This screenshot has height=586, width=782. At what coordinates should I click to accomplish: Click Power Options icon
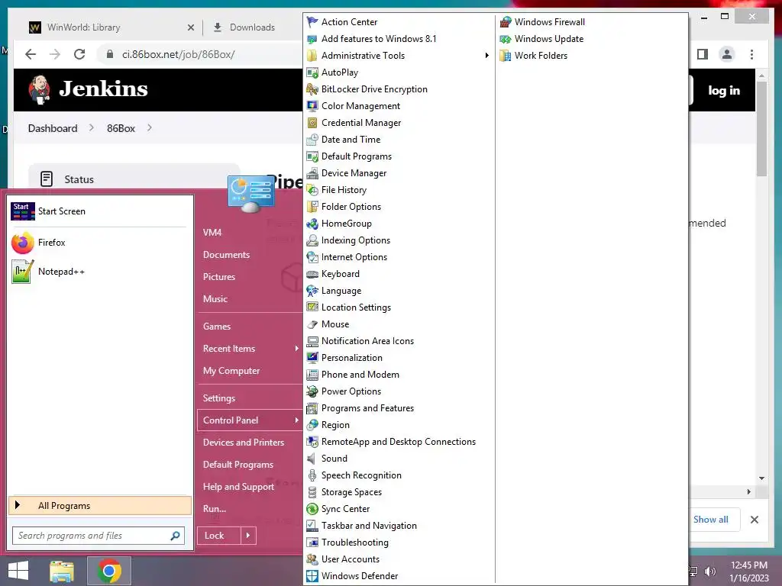tap(312, 391)
